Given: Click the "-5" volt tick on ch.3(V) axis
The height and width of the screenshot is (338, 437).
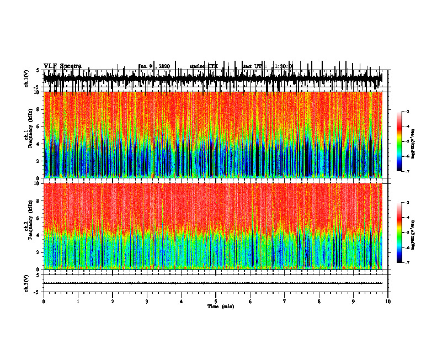Looking at the screenshot, I should [x=37, y=292].
